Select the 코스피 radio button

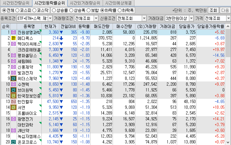(17, 10)
